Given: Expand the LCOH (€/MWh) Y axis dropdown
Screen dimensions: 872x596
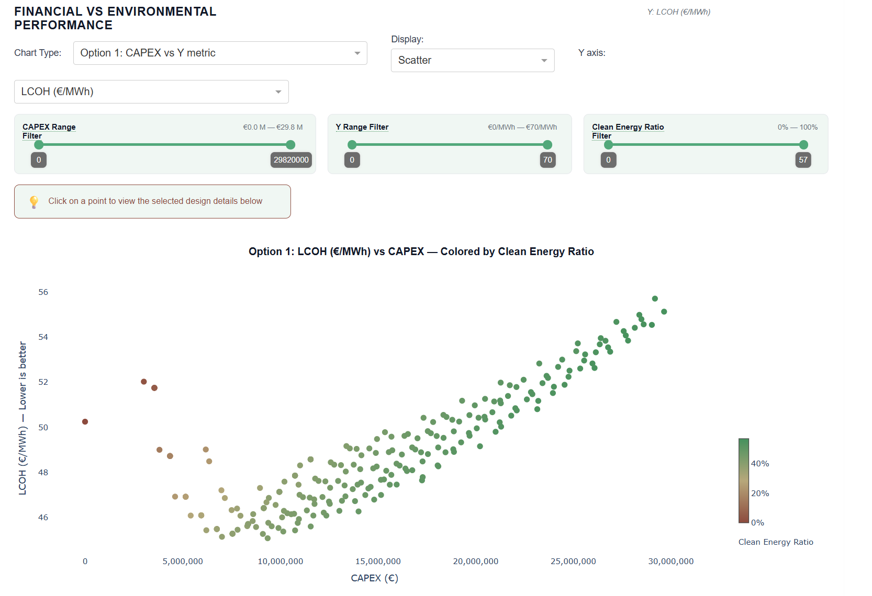Looking at the screenshot, I should pyautogui.click(x=151, y=92).
